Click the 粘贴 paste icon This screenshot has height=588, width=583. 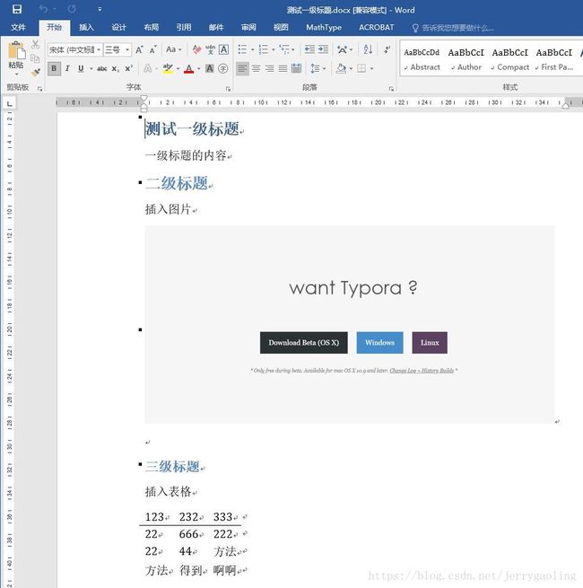(16, 50)
